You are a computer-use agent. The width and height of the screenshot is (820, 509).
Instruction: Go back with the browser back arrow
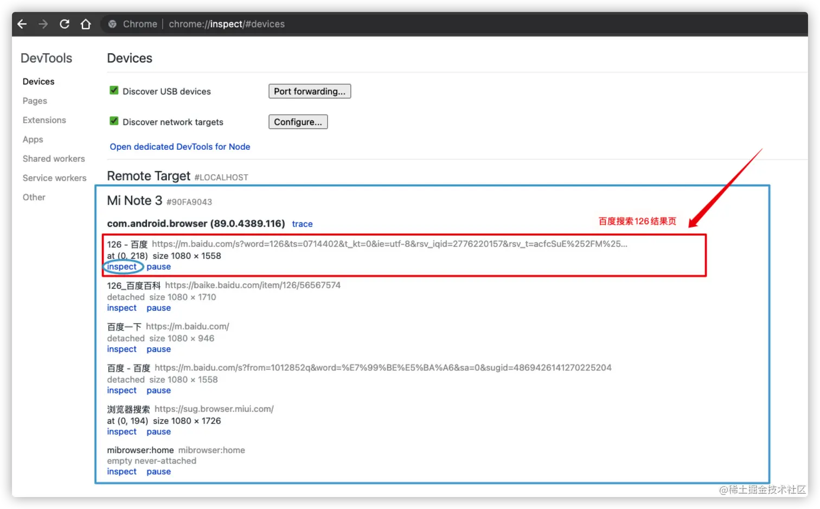tap(22, 24)
